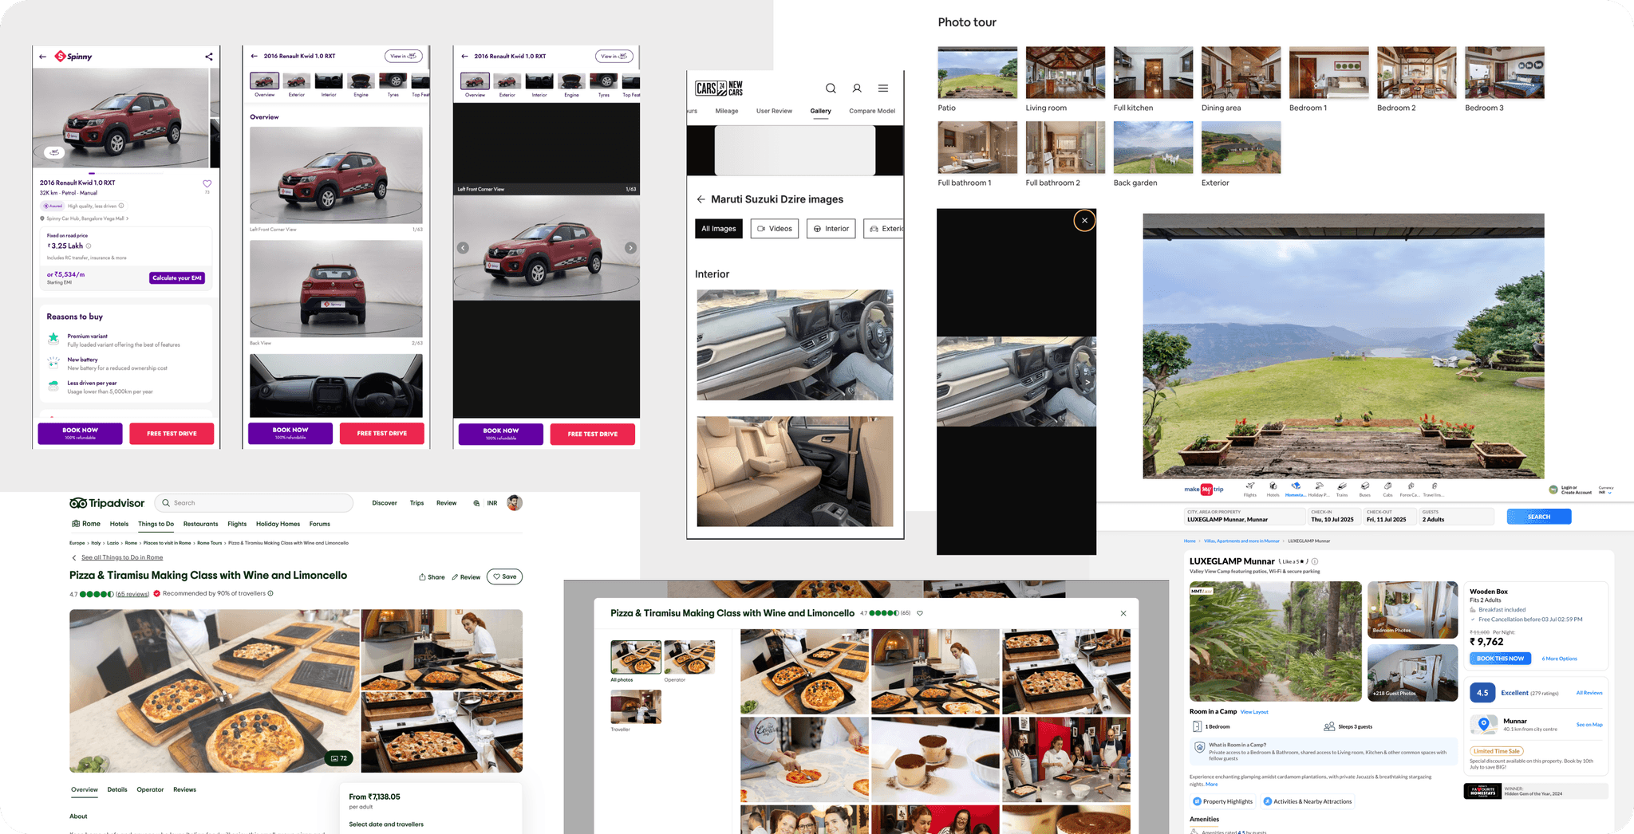Tap the share icon on the Spinny car page
Image resolution: width=1634 pixels, height=834 pixels.
click(x=208, y=57)
